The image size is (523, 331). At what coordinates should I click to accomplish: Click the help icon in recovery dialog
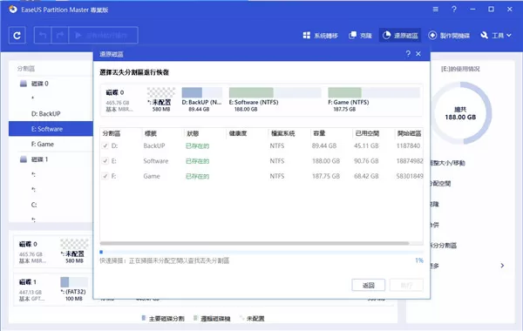point(408,54)
